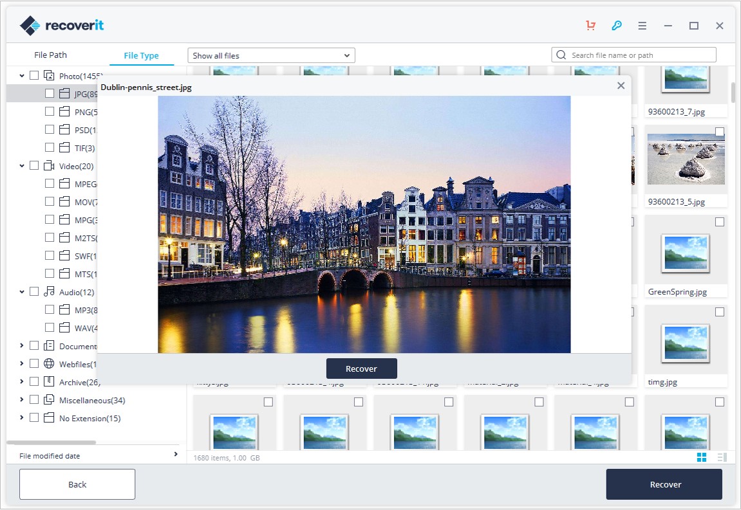Viewport: 741px width, 510px height.
Task: Switch to the File Path tab
Action: pyautogui.click(x=51, y=55)
